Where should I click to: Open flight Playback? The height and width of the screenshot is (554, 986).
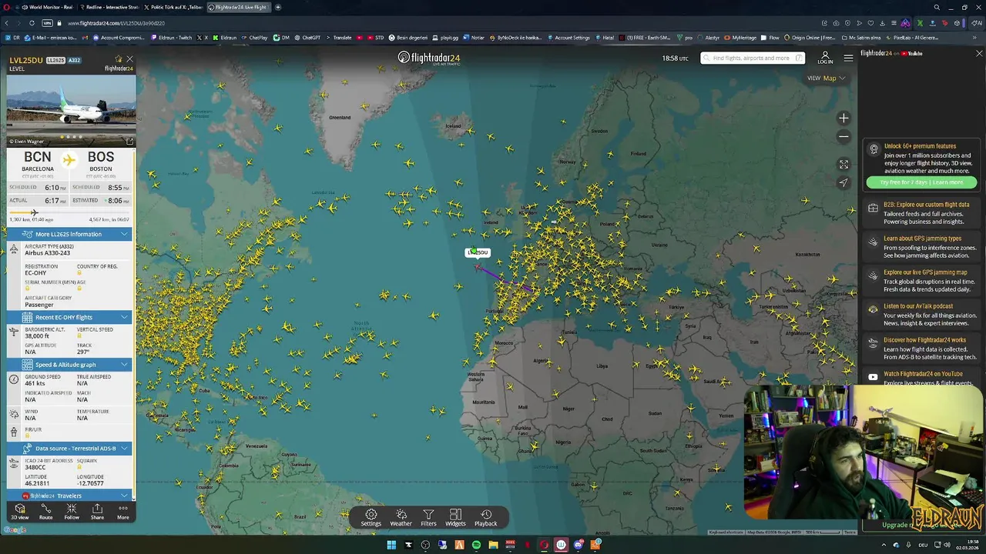(485, 518)
